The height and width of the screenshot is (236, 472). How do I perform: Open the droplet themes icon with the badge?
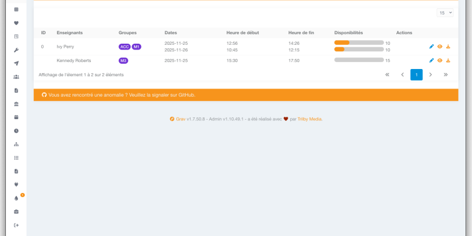pos(17,198)
